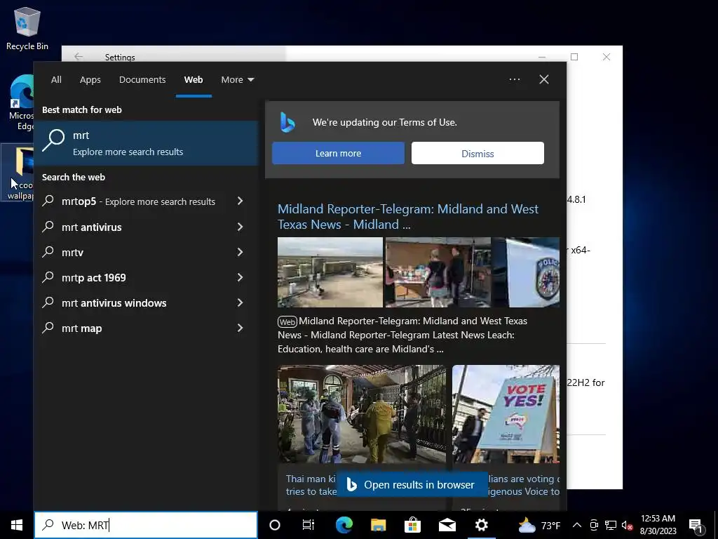718x539 pixels.
Task: Switch to Settings via the taskbar gear
Action: pyautogui.click(x=481, y=525)
